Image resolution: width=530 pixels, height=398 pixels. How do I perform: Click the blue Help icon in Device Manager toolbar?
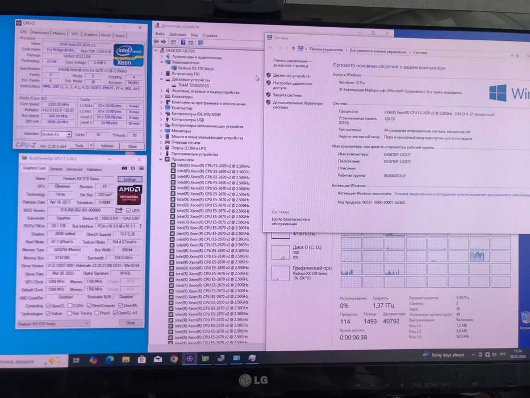[183, 42]
